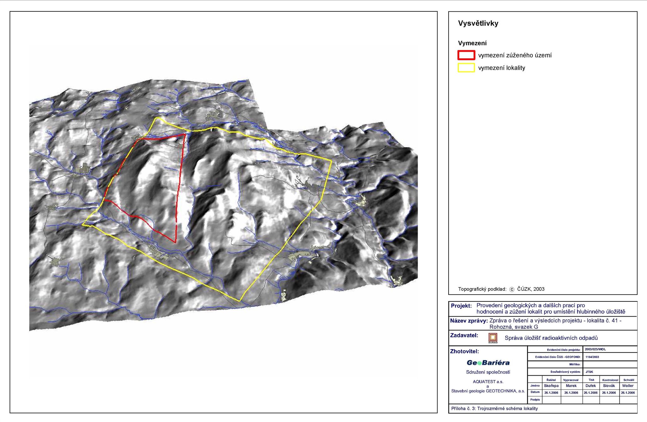Click the yellow legend swatch for vymezení lokality

click(466, 68)
